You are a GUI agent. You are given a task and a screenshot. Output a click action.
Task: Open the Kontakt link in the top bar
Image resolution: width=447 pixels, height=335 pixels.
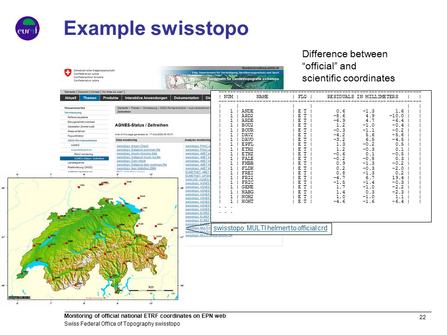click(x=95, y=92)
